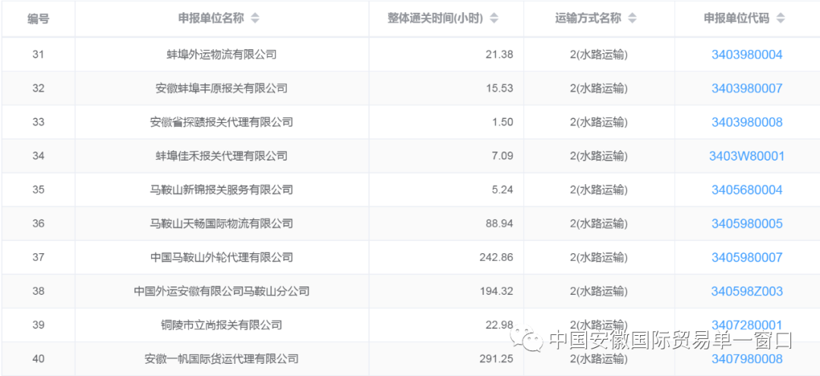Screen dimensions: 820x376
Task: Click 2(水路运输) in row 31
Action: pos(599,55)
